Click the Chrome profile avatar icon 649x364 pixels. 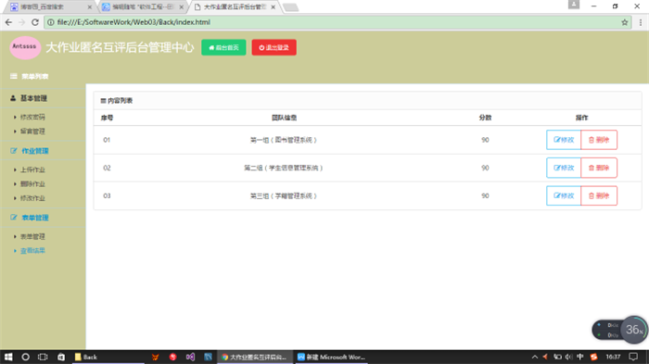(x=574, y=5)
